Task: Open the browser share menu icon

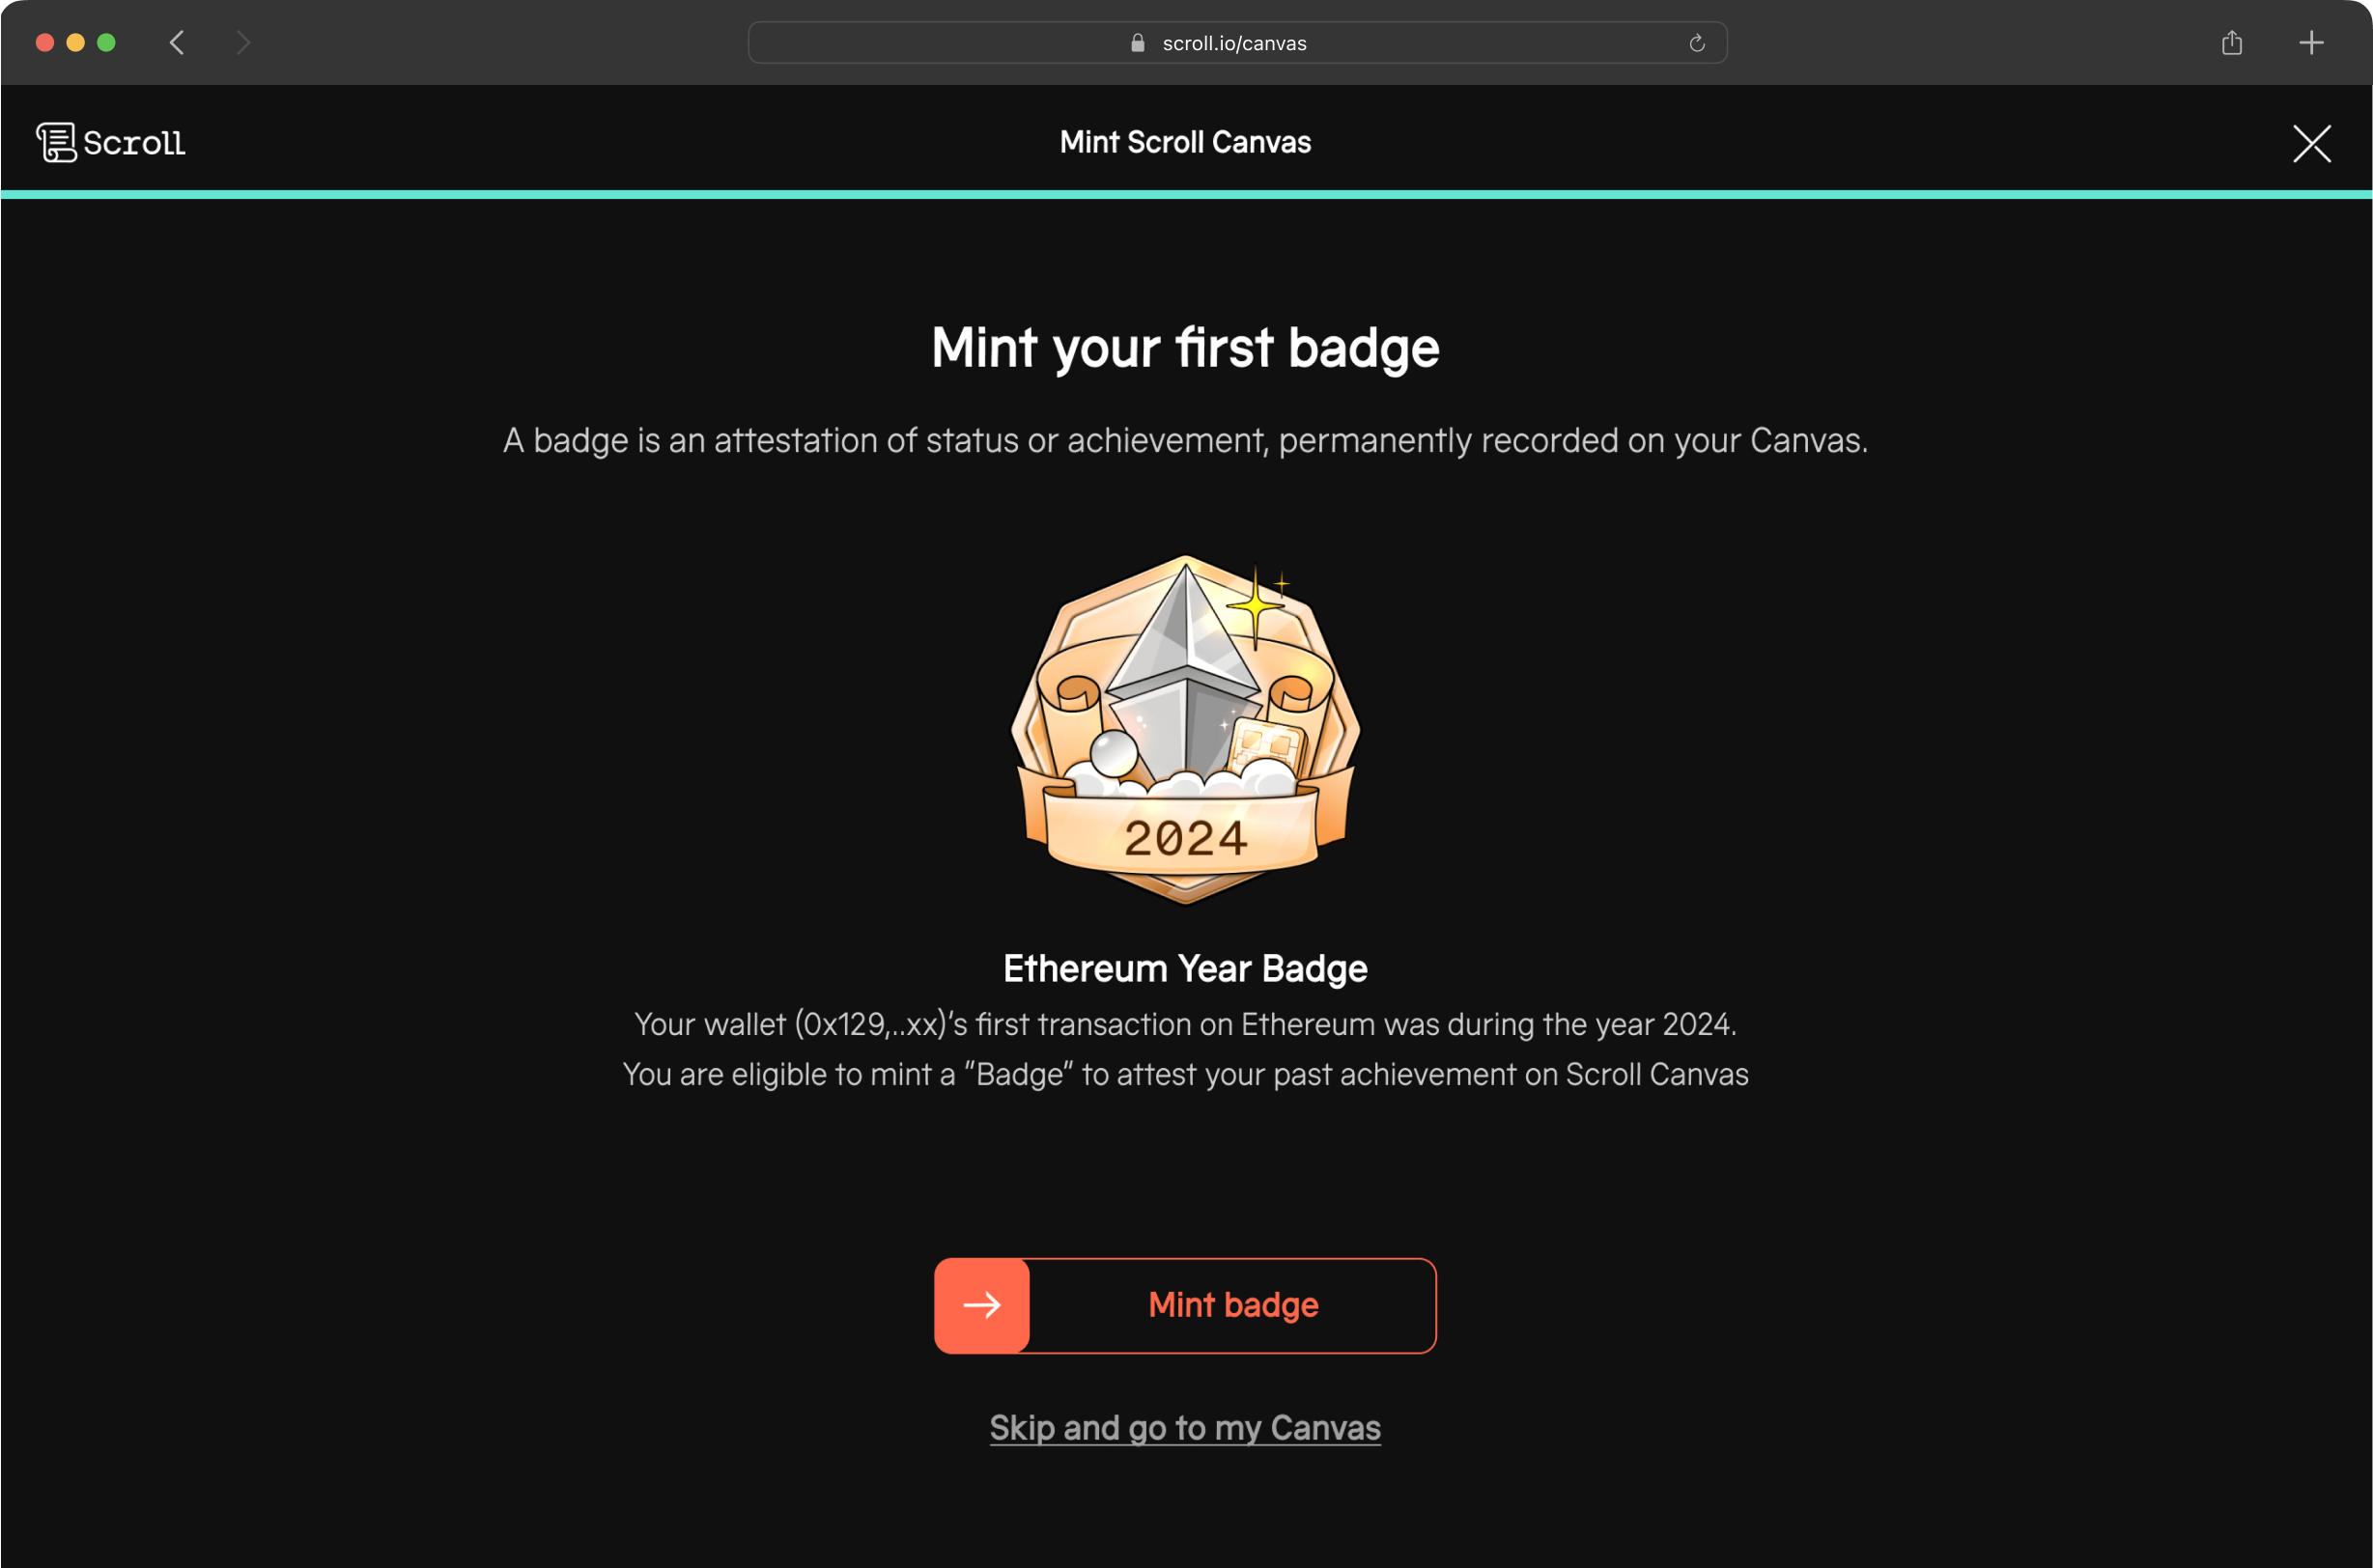Action: tap(2232, 43)
